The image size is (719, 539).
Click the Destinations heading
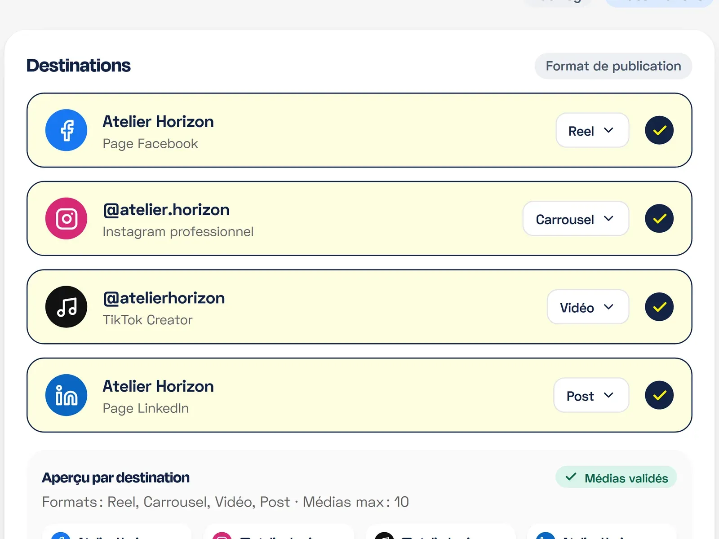tap(79, 66)
